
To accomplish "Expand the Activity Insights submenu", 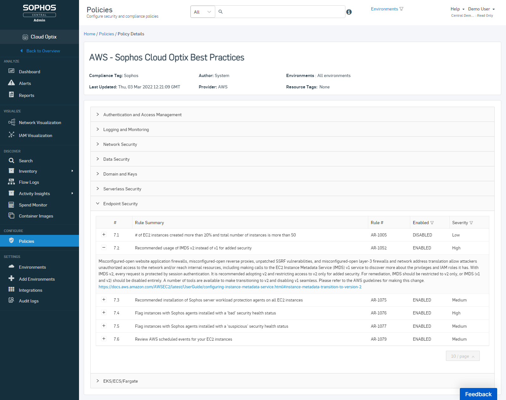I will (x=72, y=194).
